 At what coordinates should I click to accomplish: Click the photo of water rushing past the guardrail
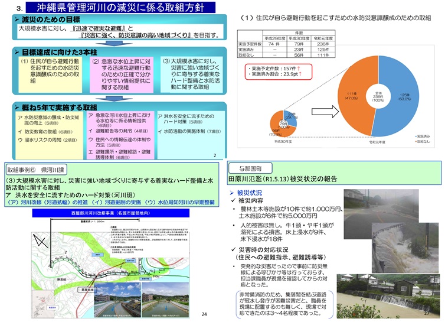click(x=405, y=248)
